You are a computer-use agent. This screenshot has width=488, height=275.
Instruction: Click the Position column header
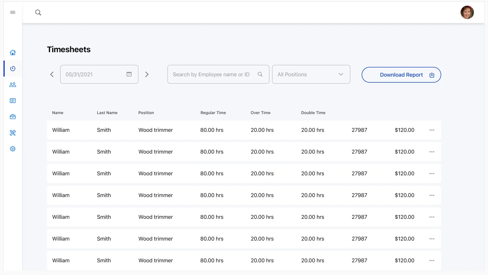click(146, 113)
